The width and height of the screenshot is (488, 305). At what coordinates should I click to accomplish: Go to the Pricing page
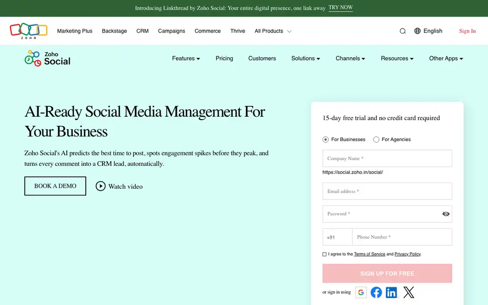click(224, 58)
